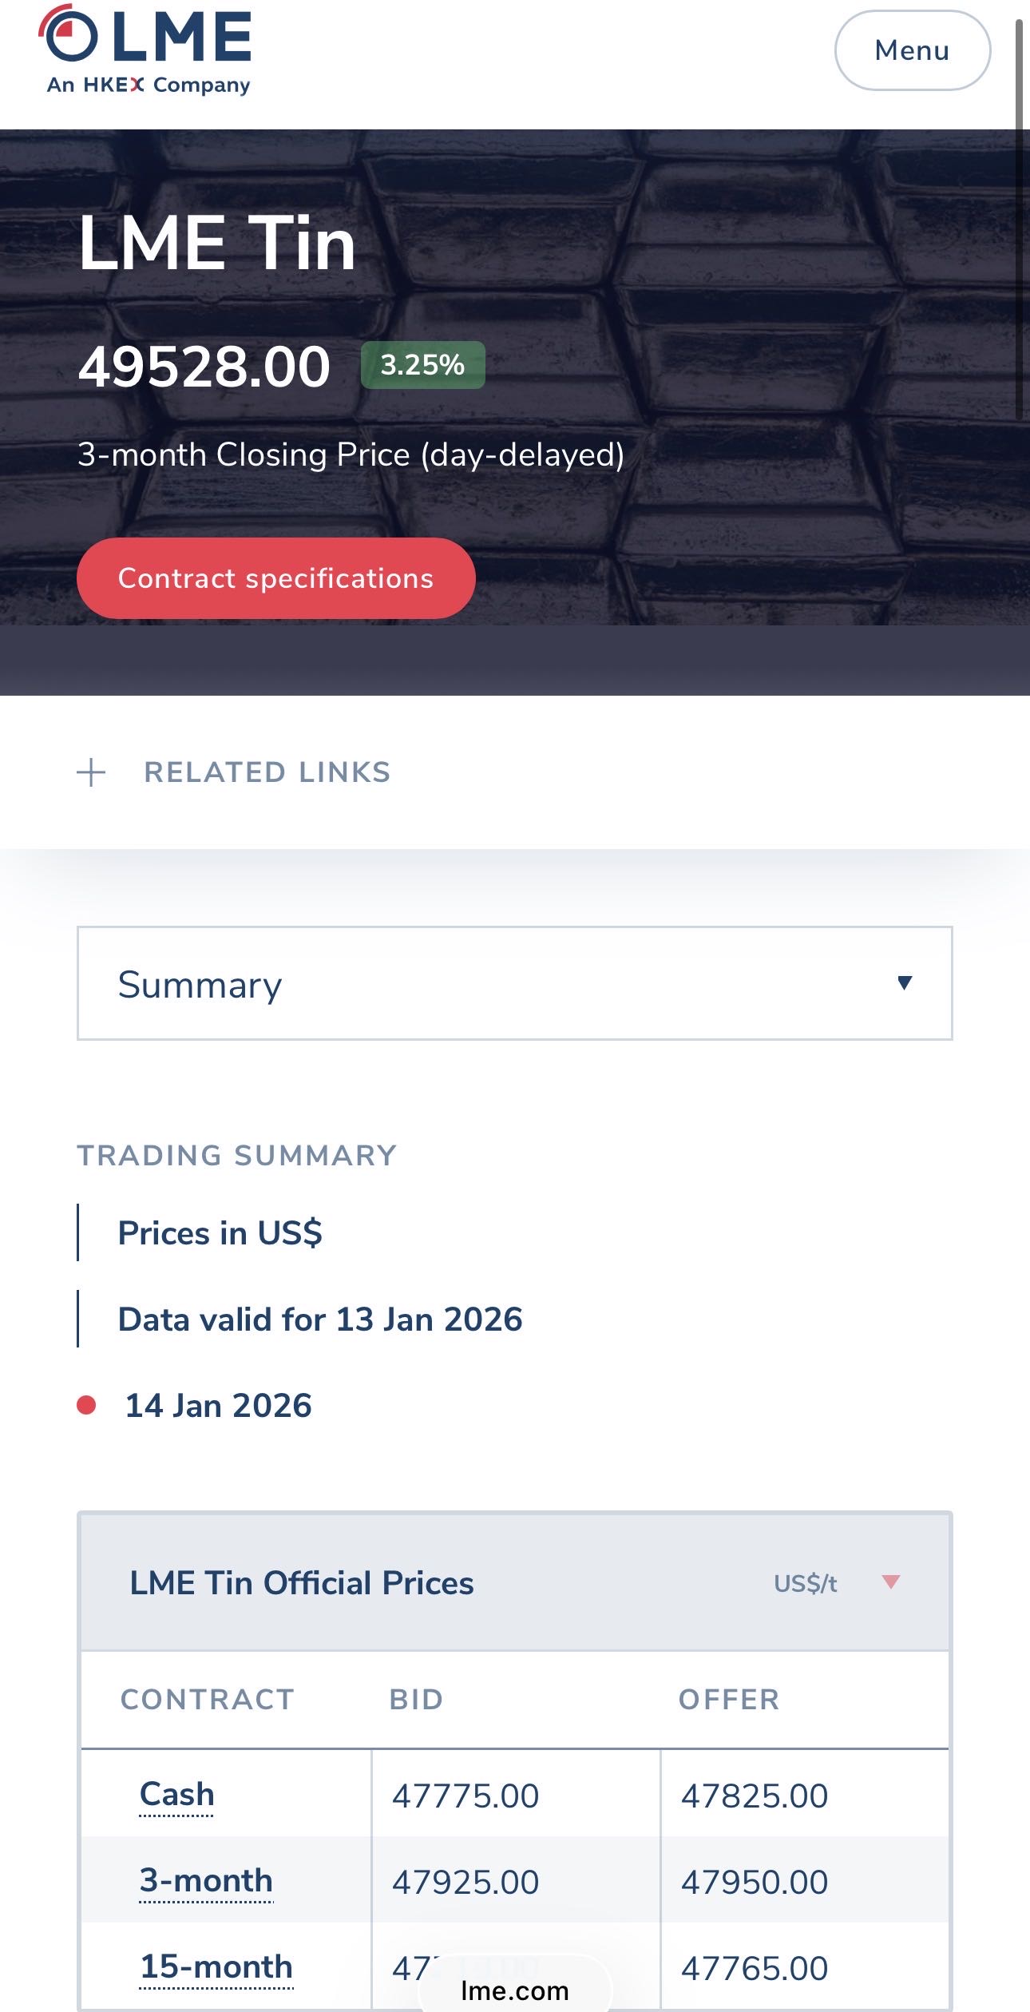Click the Contract specifications button

275,578
